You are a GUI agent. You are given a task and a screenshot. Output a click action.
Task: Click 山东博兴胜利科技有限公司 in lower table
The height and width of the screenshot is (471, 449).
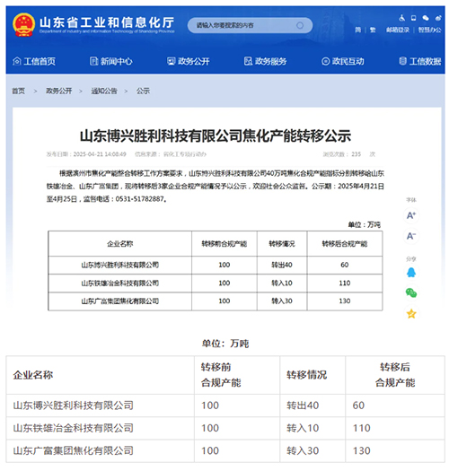click(73, 406)
